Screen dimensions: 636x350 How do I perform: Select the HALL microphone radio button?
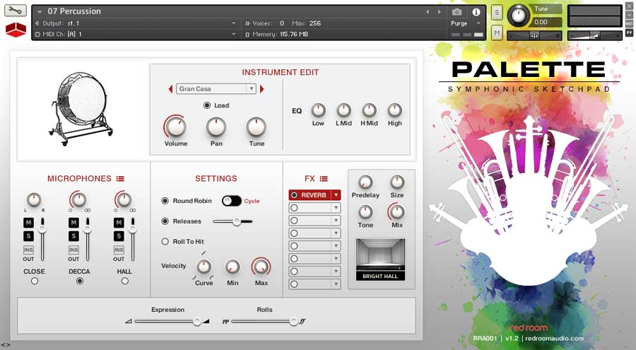click(125, 281)
